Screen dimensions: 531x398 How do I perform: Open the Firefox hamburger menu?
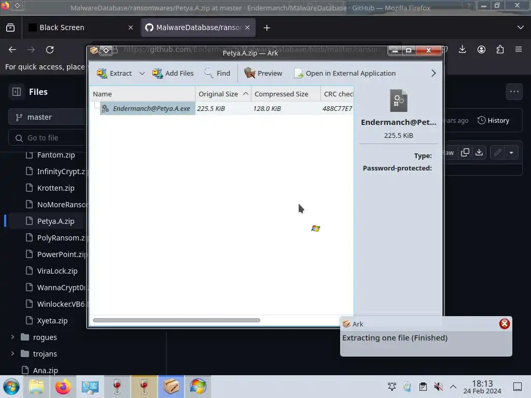click(x=519, y=49)
